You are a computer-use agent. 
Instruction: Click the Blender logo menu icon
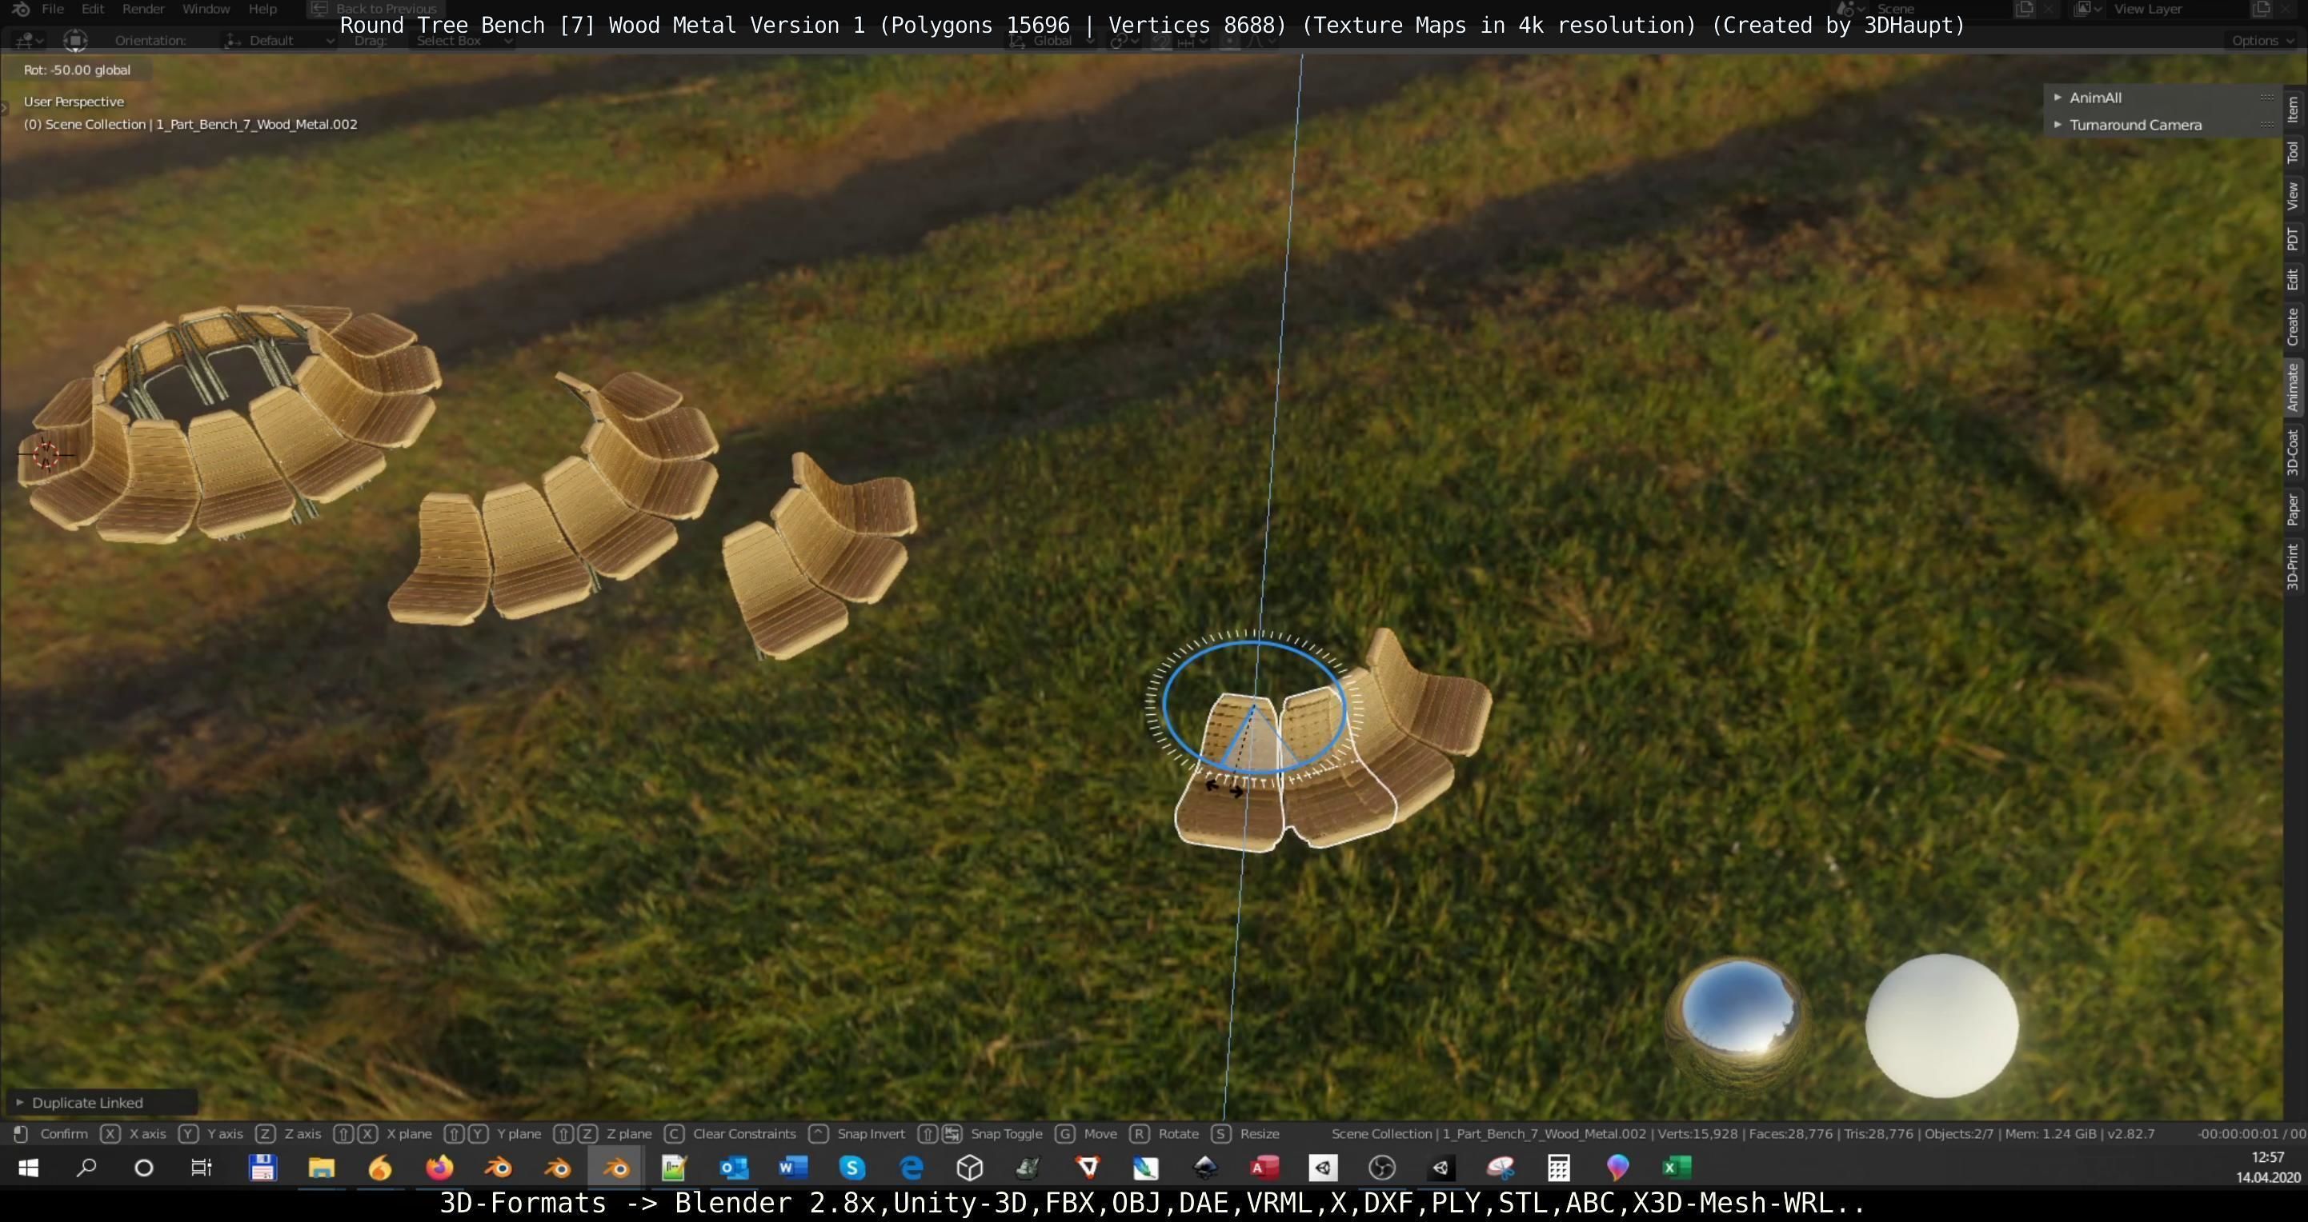(x=22, y=9)
